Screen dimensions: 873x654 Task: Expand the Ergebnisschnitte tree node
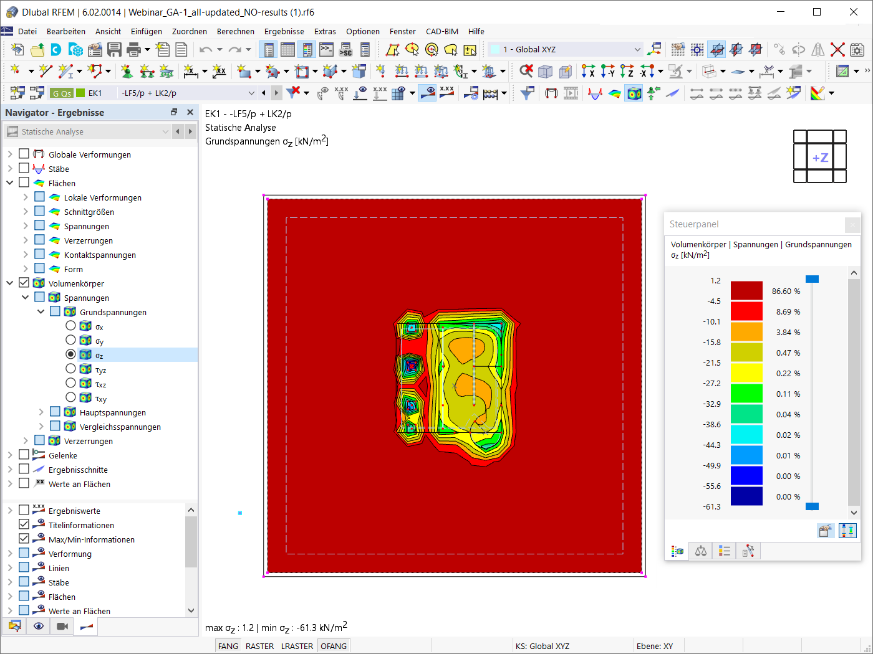click(x=9, y=469)
